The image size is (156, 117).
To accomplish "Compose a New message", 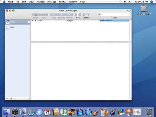I will [x=78, y=15].
